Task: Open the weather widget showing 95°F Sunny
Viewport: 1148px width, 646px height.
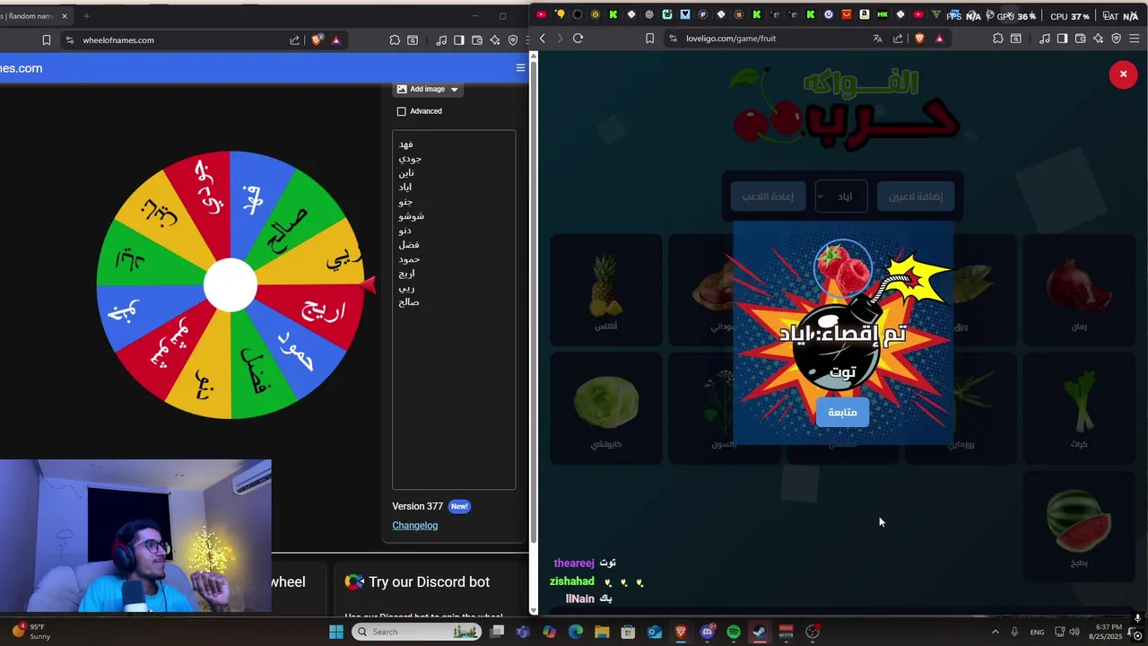Action: click(30, 632)
